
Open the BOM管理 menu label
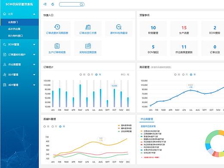click(14, 44)
